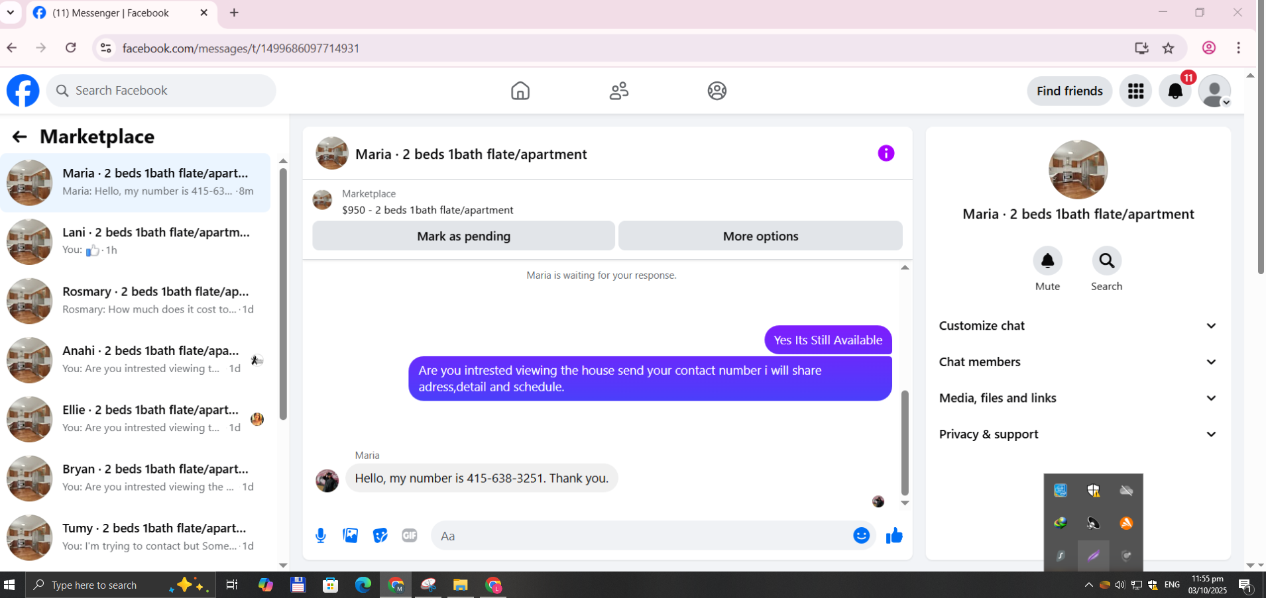Click the Find friends button

tap(1070, 91)
